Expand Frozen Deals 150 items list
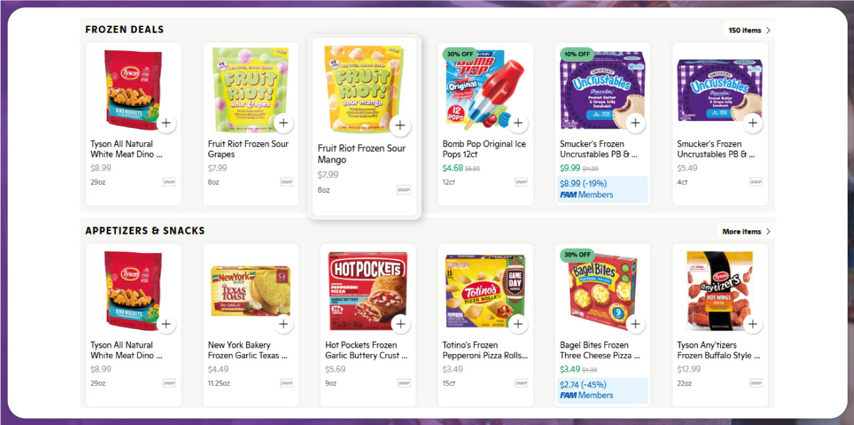The height and width of the screenshot is (425, 854). click(749, 30)
